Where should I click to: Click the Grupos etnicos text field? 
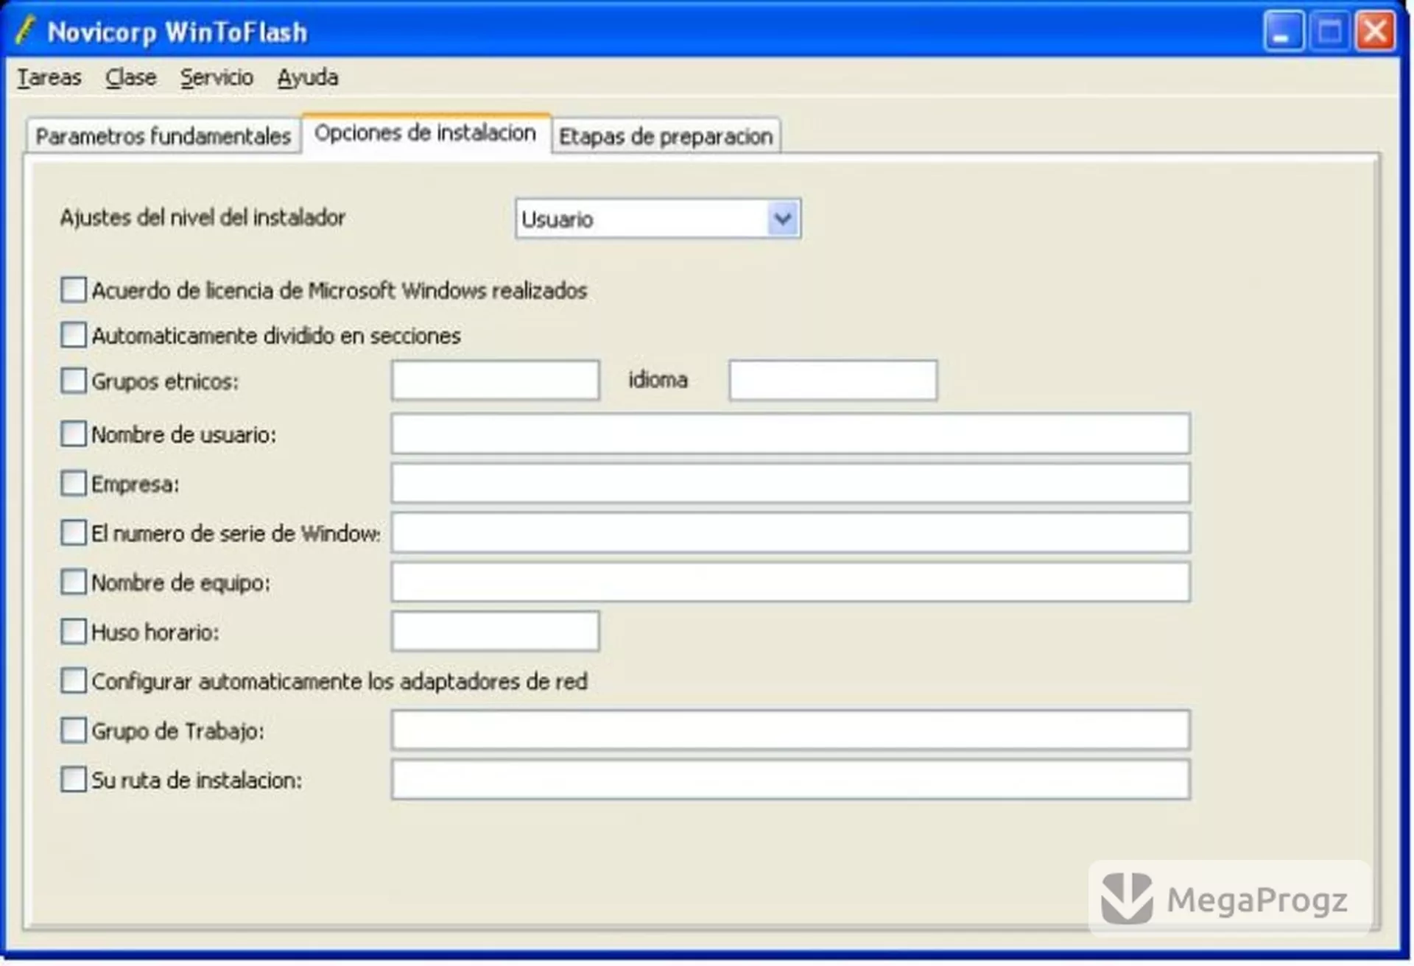[496, 380]
